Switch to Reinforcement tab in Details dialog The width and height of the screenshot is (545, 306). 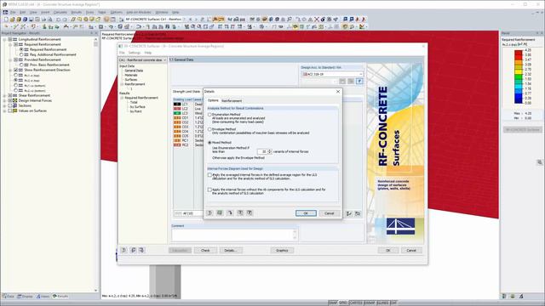tap(232, 101)
